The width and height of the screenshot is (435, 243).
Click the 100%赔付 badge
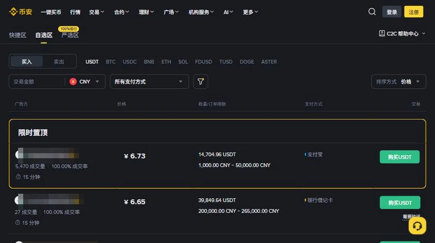click(x=69, y=29)
